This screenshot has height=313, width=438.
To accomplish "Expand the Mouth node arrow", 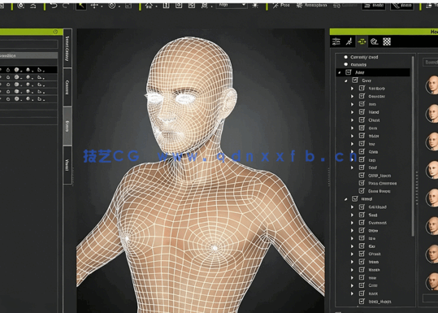I will (x=352, y=270).
